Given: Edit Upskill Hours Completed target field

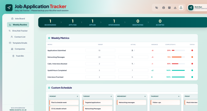Looking at the screenshot, I should pos(100,70).
